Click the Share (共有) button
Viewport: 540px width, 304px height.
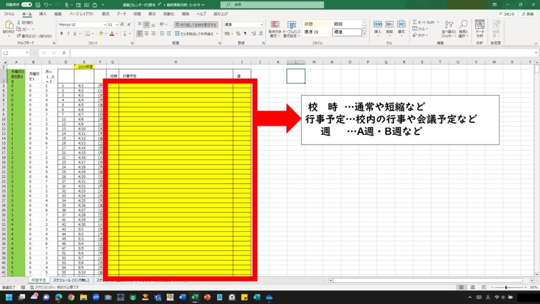click(x=530, y=14)
